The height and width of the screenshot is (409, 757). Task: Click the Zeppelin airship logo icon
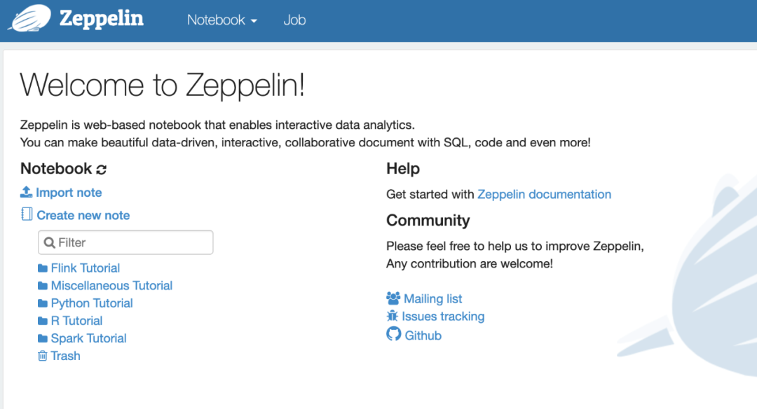pyautogui.click(x=29, y=18)
